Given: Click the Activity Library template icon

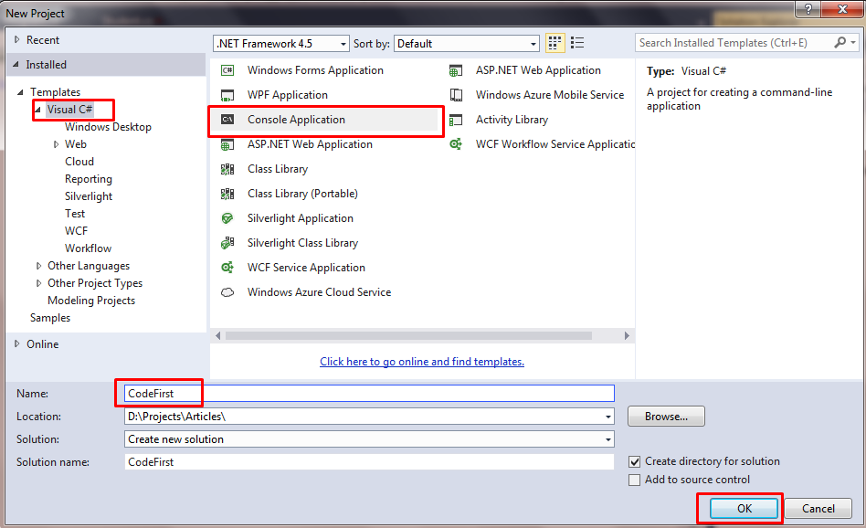Looking at the screenshot, I should [x=456, y=120].
